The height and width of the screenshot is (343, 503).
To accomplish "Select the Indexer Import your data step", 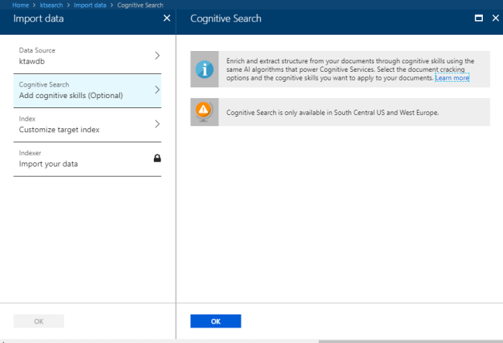I will pos(87,159).
